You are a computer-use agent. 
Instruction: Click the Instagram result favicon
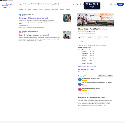point(20,32)
